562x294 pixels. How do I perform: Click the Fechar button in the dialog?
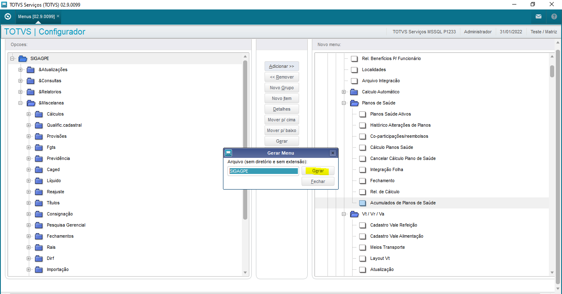pos(318,181)
